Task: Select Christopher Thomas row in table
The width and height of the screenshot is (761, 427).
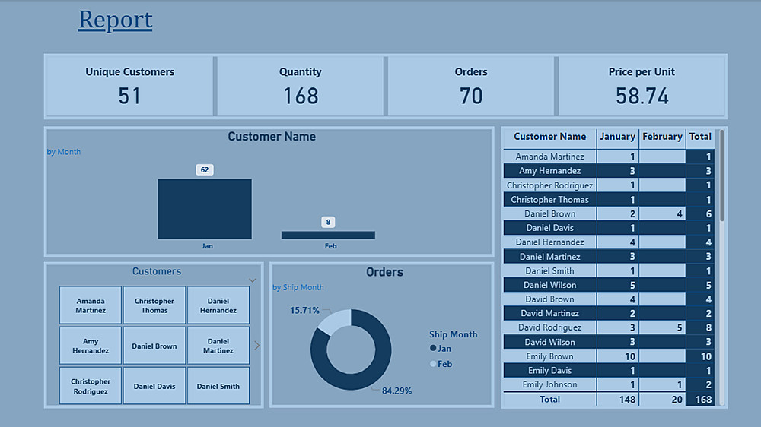Action: click(609, 199)
